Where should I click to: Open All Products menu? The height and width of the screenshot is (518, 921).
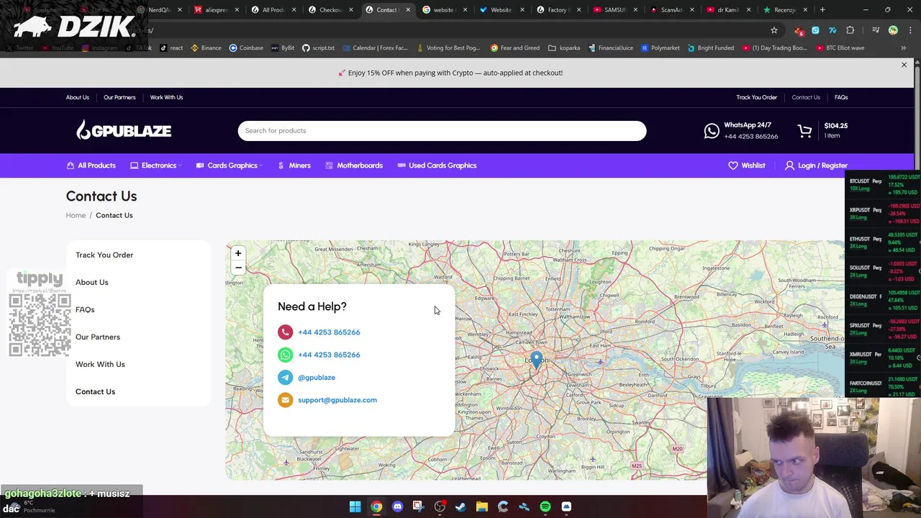pyautogui.click(x=91, y=165)
